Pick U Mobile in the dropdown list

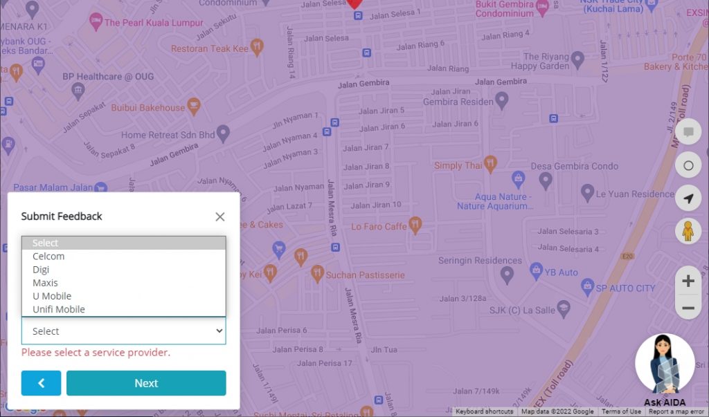tap(52, 296)
